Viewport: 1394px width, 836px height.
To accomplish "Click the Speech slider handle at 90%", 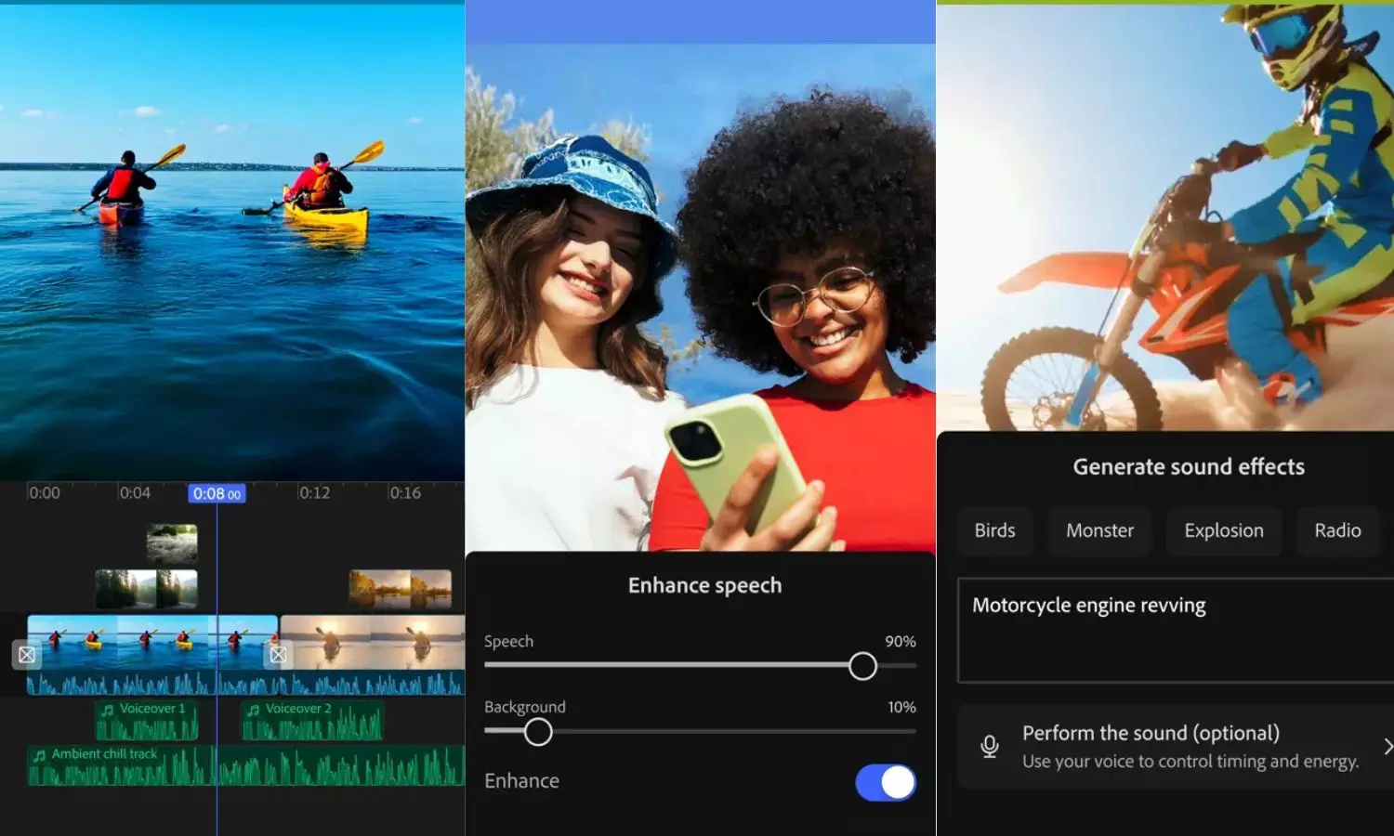I will [862, 666].
